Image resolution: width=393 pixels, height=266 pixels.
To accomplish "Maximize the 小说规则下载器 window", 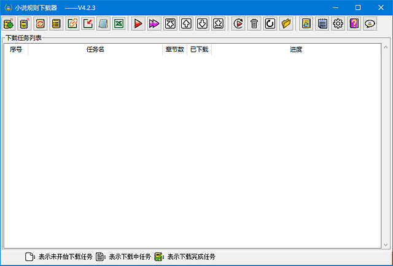I will 358,8.
